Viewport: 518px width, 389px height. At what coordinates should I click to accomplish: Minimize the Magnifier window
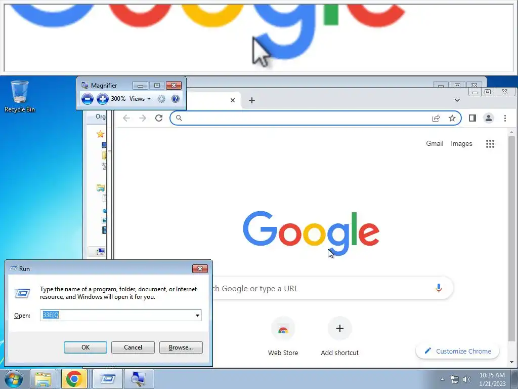(x=140, y=86)
